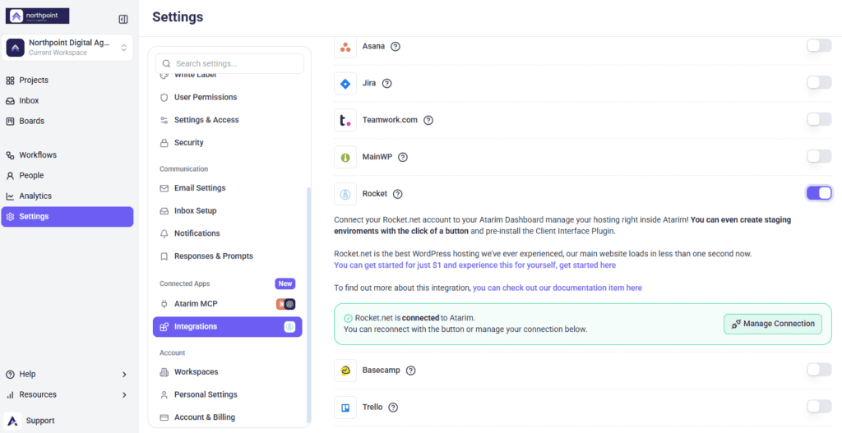Open the help tooltip next to MainWP
The height and width of the screenshot is (433, 842).
(403, 157)
